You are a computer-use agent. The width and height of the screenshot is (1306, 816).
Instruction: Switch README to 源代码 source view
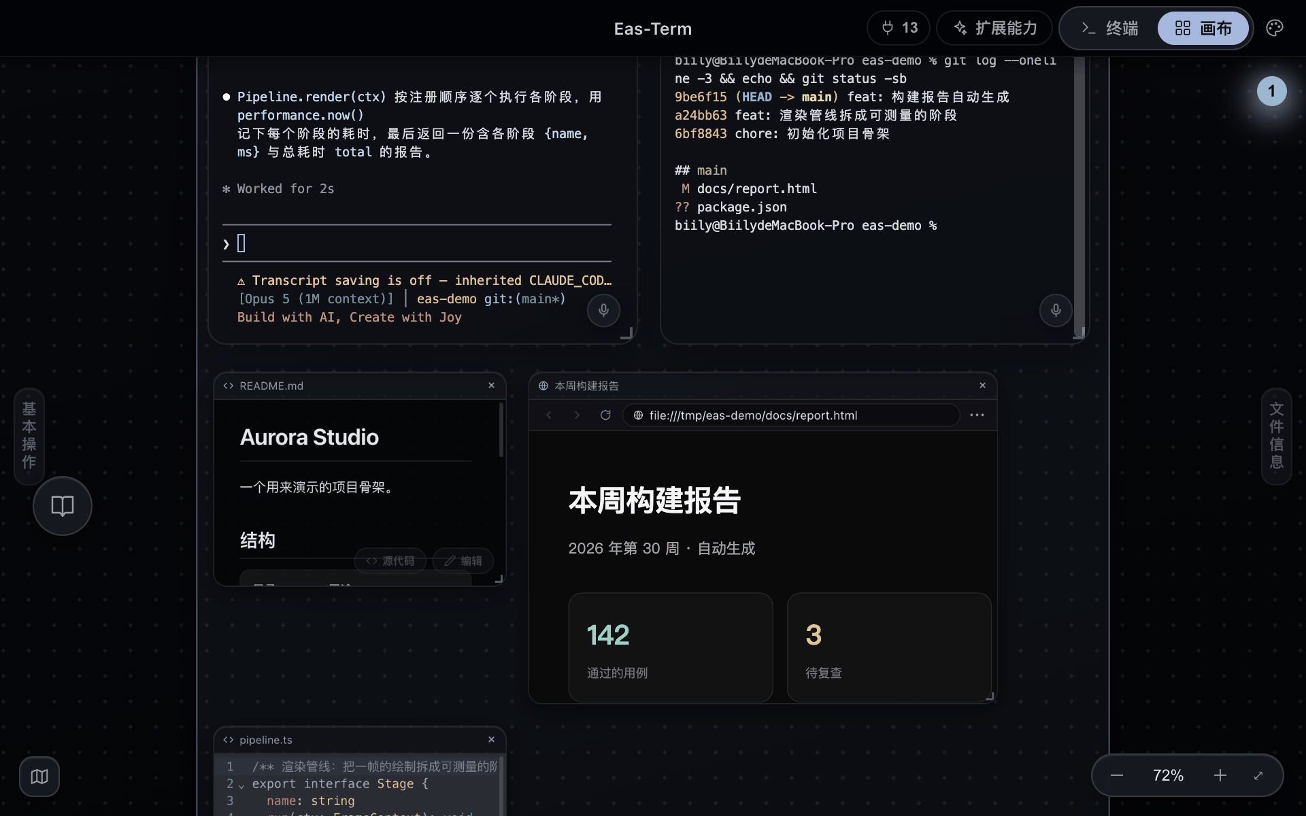390,561
